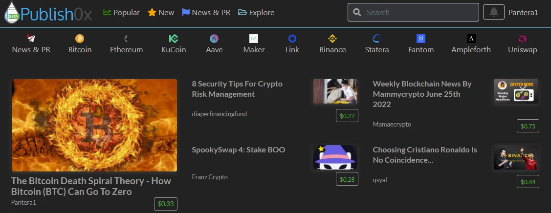Click the News & PR flag icon

(x=186, y=12)
